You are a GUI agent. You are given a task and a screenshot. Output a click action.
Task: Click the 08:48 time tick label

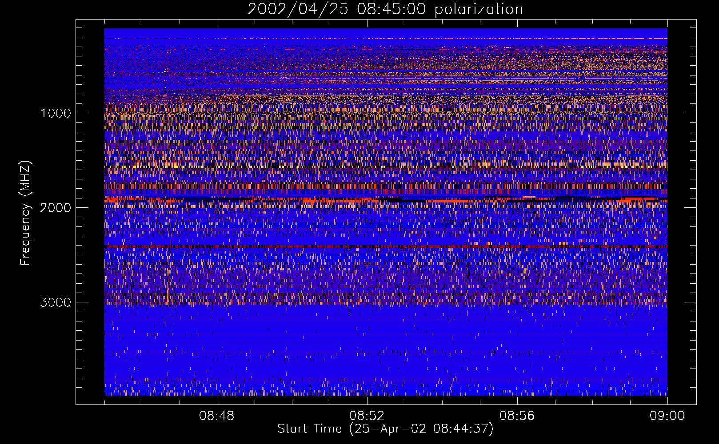[x=217, y=416]
